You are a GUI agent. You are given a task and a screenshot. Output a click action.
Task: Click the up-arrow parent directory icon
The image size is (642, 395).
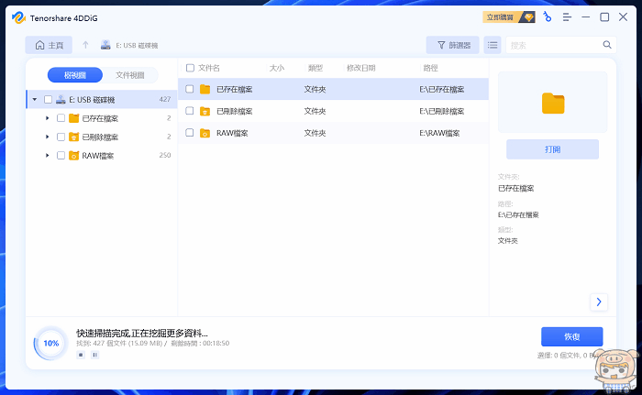85,45
